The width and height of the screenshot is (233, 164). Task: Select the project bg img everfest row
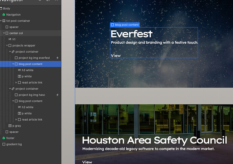(30, 58)
